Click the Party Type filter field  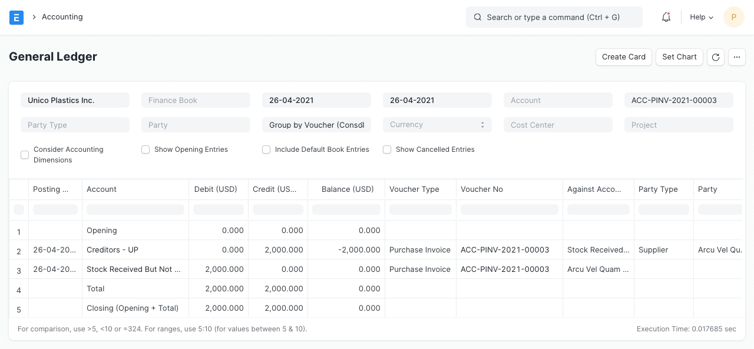pos(75,125)
